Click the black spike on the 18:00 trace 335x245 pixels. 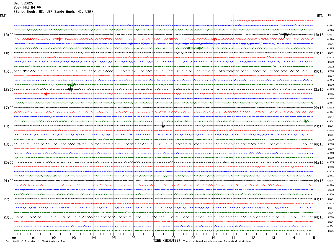coord(163,126)
